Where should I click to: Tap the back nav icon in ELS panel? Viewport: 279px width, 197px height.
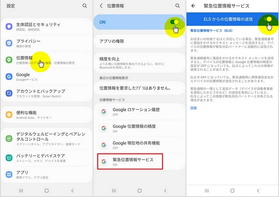pos(258,191)
